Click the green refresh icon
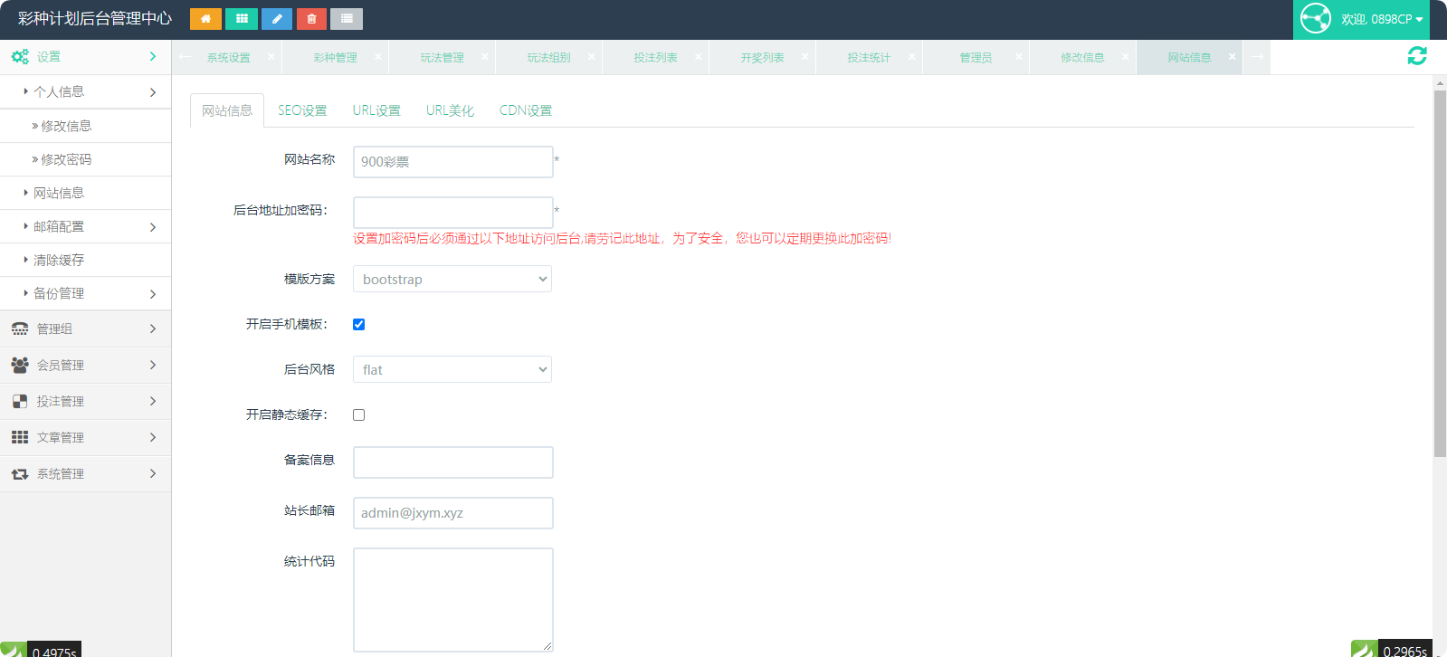Screen dimensions: 1447x657 (x=1416, y=56)
